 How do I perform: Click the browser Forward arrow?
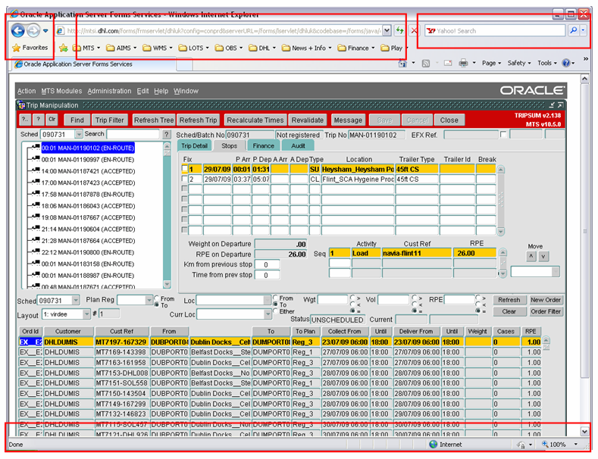(33, 30)
